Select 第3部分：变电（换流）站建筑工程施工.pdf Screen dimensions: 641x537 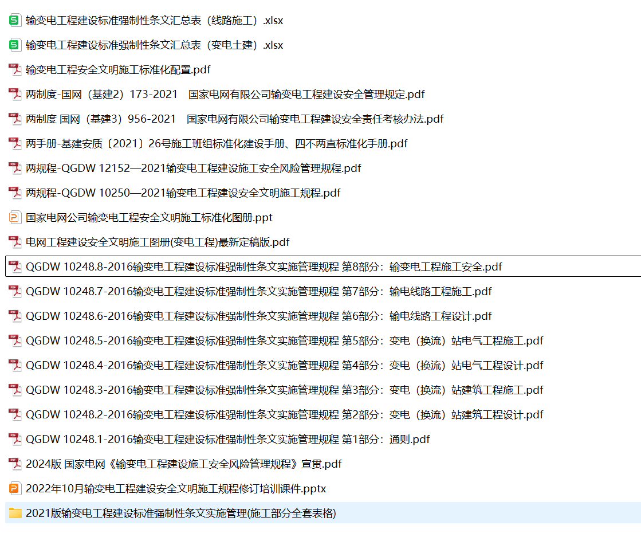[x=443, y=390]
